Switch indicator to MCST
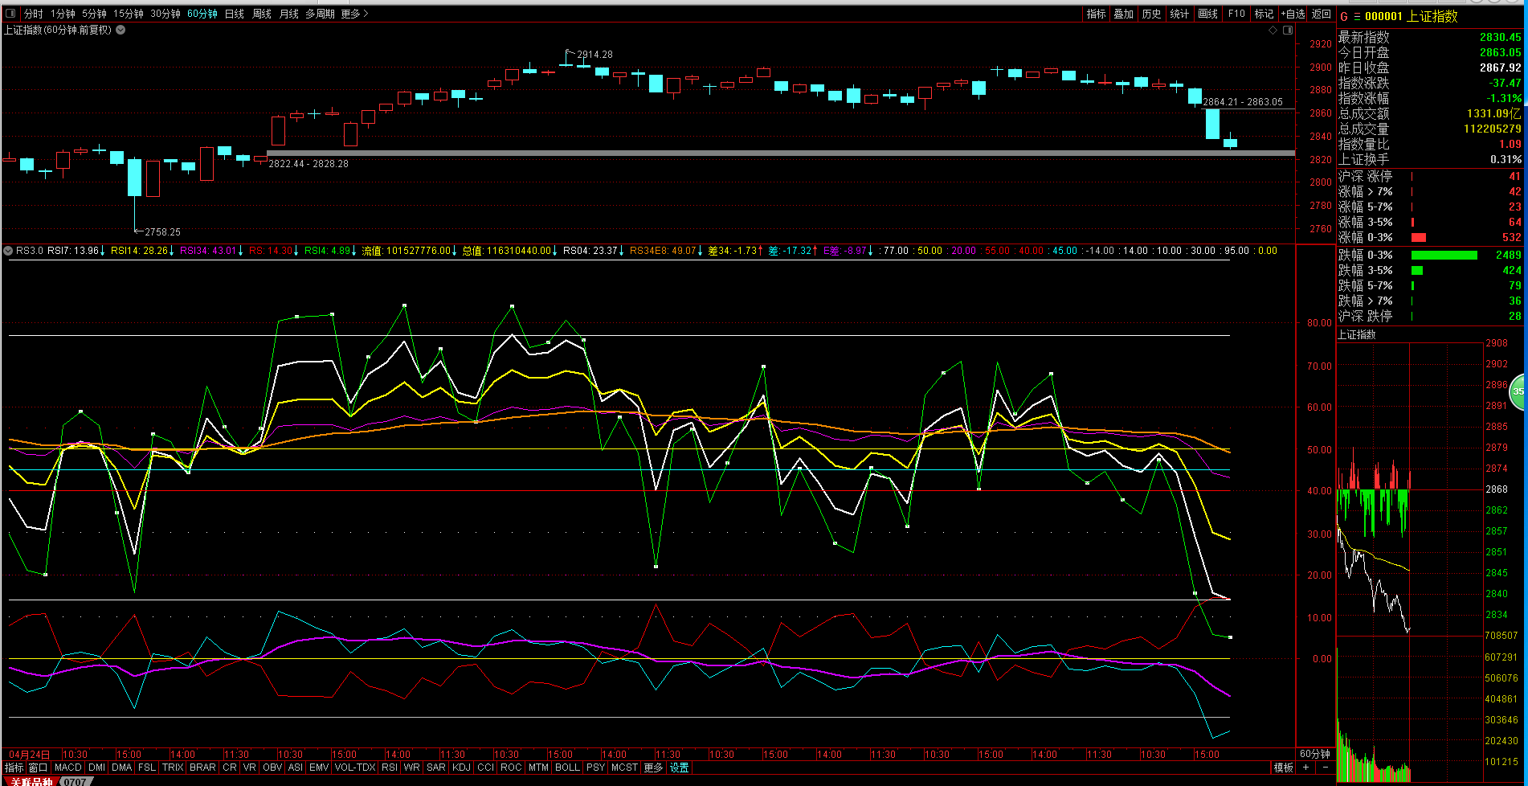 tap(624, 768)
